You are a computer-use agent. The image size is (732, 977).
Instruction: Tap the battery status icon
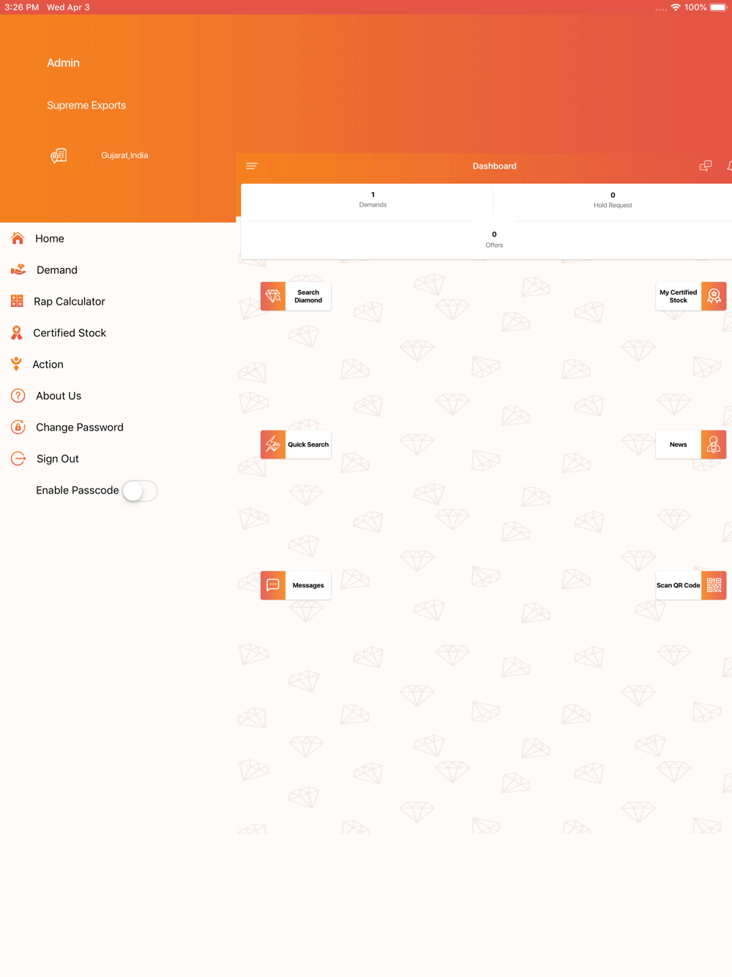(718, 7)
